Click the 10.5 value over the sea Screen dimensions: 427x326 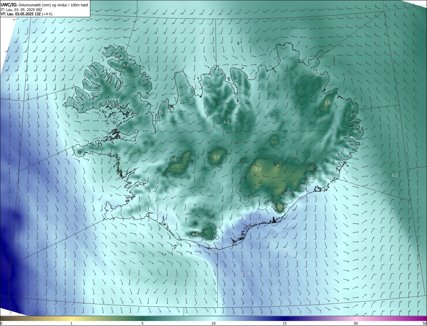pyautogui.click(x=287, y=251)
